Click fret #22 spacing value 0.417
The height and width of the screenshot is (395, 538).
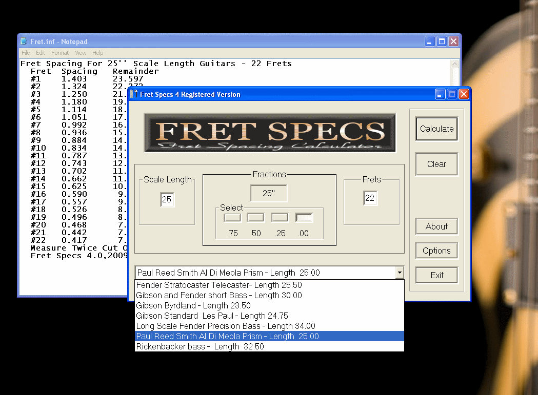(x=74, y=240)
